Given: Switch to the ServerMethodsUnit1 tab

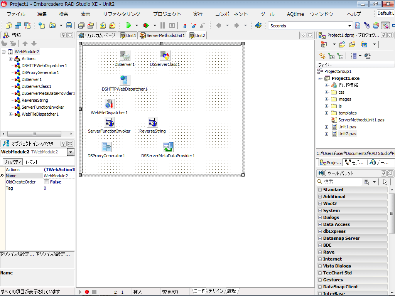Looking at the screenshot, I should tap(163, 35).
